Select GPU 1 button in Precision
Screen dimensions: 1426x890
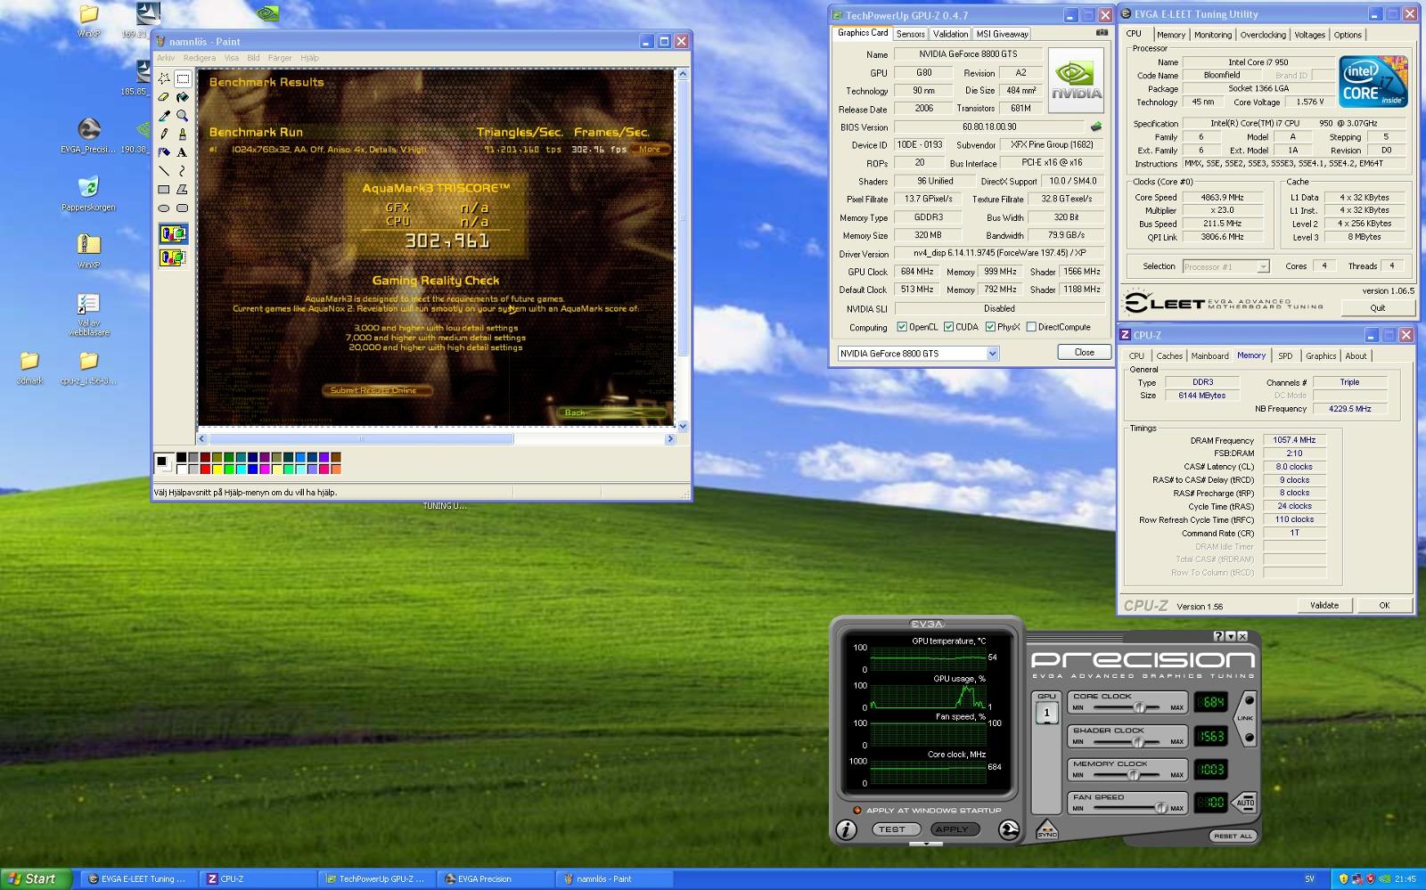(1046, 712)
